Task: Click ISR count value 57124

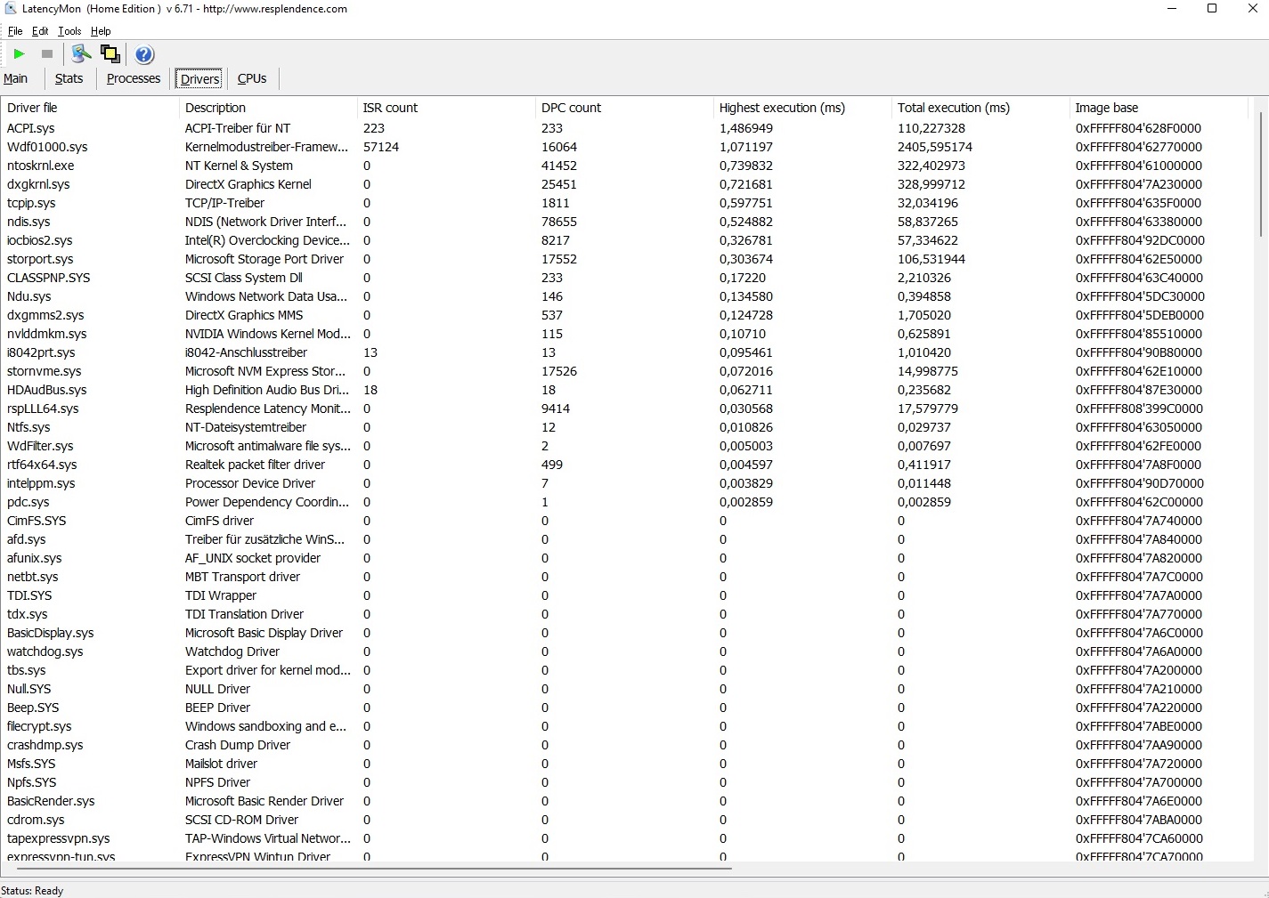Action: click(381, 147)
